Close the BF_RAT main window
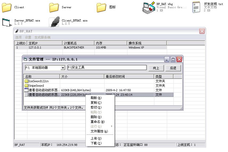 pyautogui.click(x=202, y=31)
